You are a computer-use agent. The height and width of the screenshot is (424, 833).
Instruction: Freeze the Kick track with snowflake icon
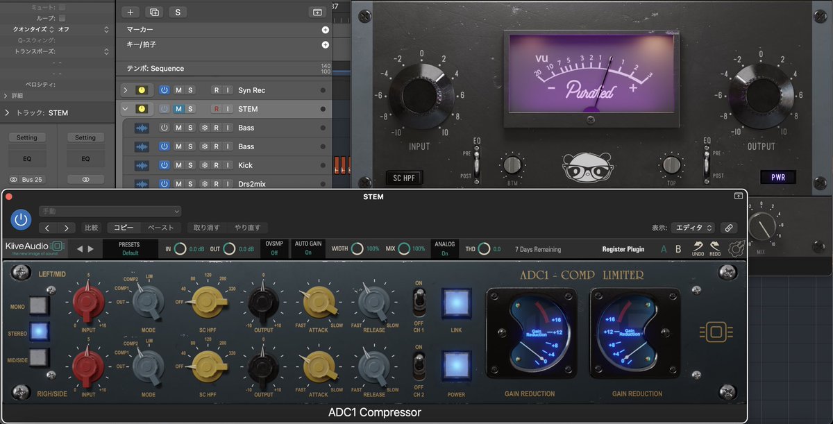pyautogui.click(x=203, y=165)
